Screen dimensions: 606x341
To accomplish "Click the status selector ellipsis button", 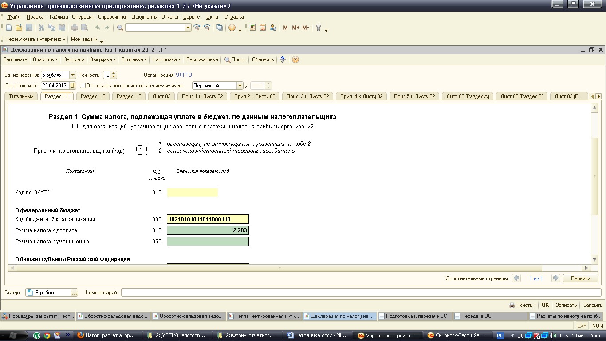I will tap(75, 293).
